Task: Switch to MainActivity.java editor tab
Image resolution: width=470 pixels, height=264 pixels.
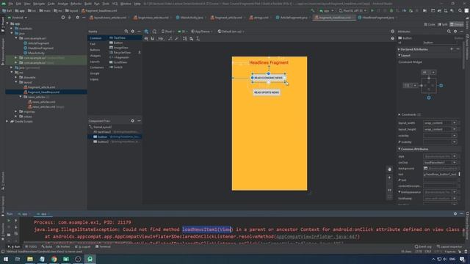Action: point(191,18)
